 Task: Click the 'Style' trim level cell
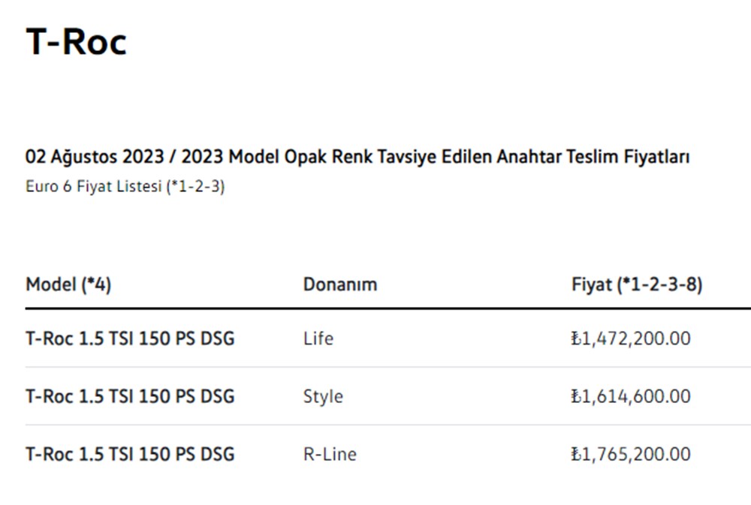(x=323, y=396)
